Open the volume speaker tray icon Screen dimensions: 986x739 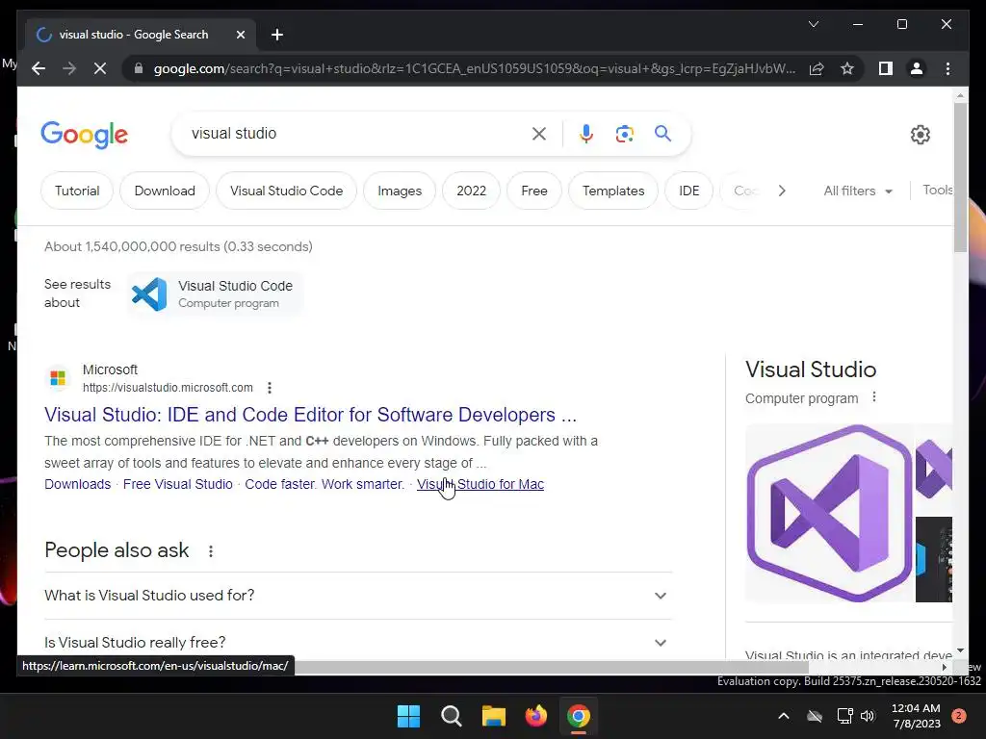pos(868,716)
